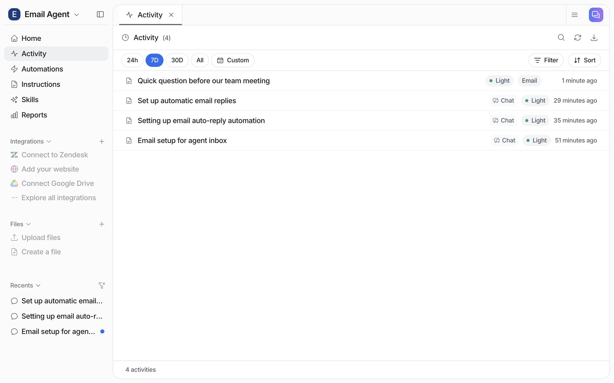Click Connect Google Drive link
Viewport: 614px width, 383px height.
click(x=58, y=183)
